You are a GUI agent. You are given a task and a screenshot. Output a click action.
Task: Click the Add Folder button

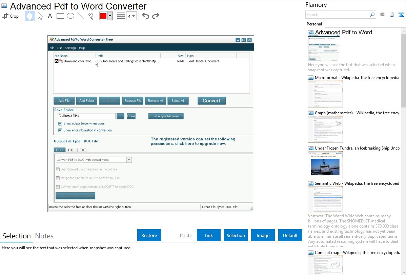coord(87,101)
